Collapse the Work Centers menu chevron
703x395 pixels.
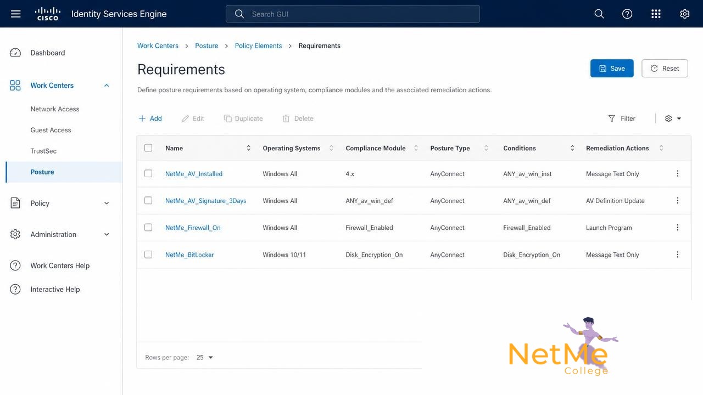pos(107,85)
